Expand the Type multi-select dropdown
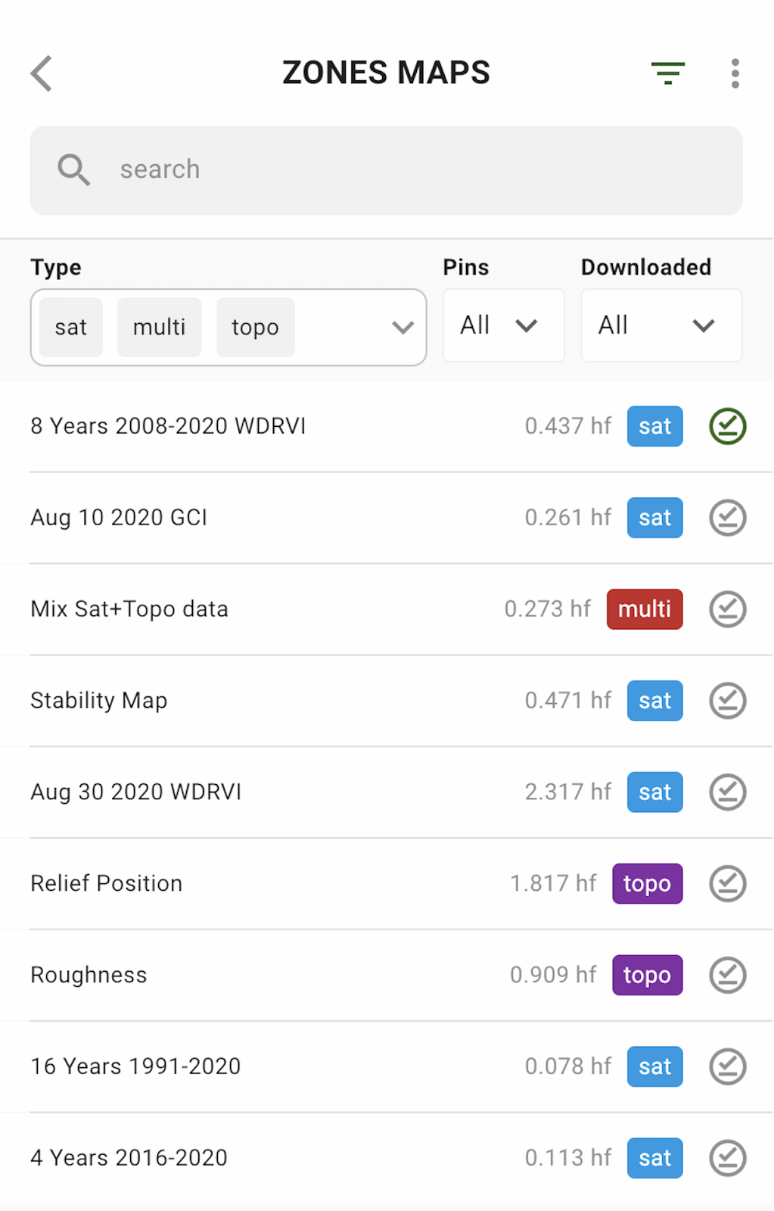The image size is (774, 1211). [x=403, y=327]
